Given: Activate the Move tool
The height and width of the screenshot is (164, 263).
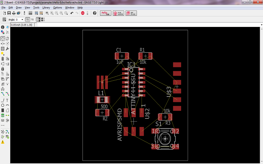Looking at the screenshot, I should tap(3, 39).
